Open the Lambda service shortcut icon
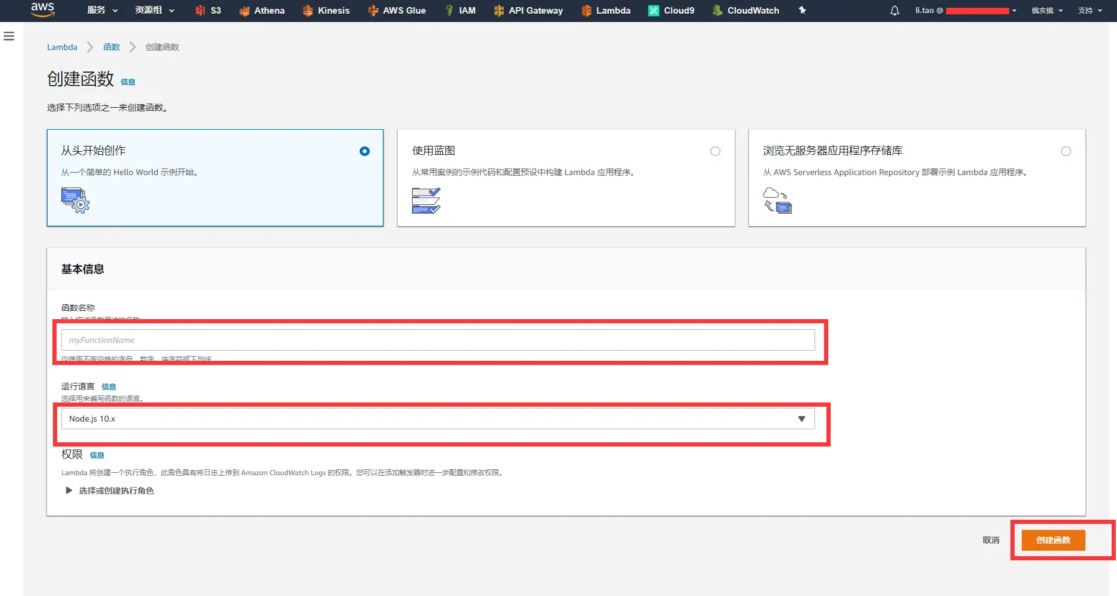The width and height of the screenshot is (1117, 596). [586, 11]
